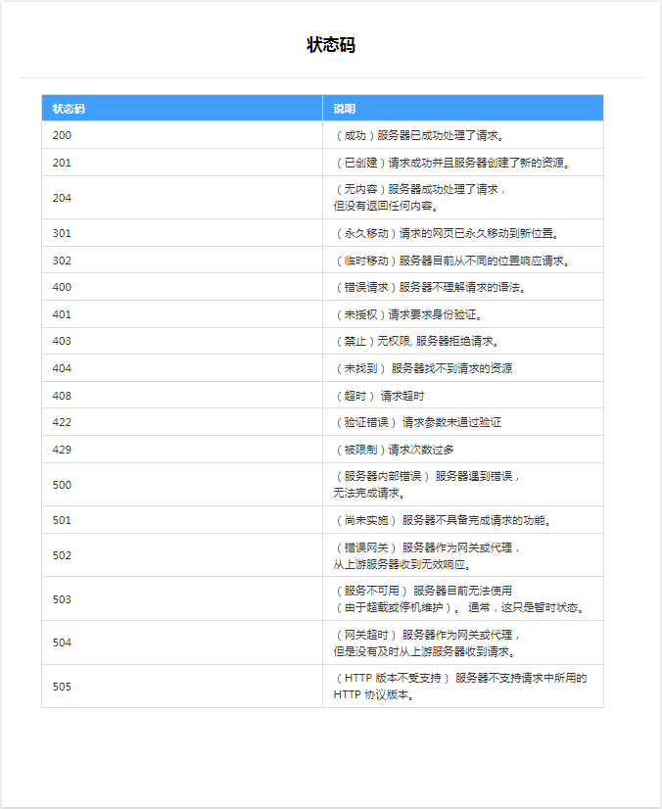
Task: Select description （错误请求）服务器不理解请求的语法
Action: (x=463, y=287)
